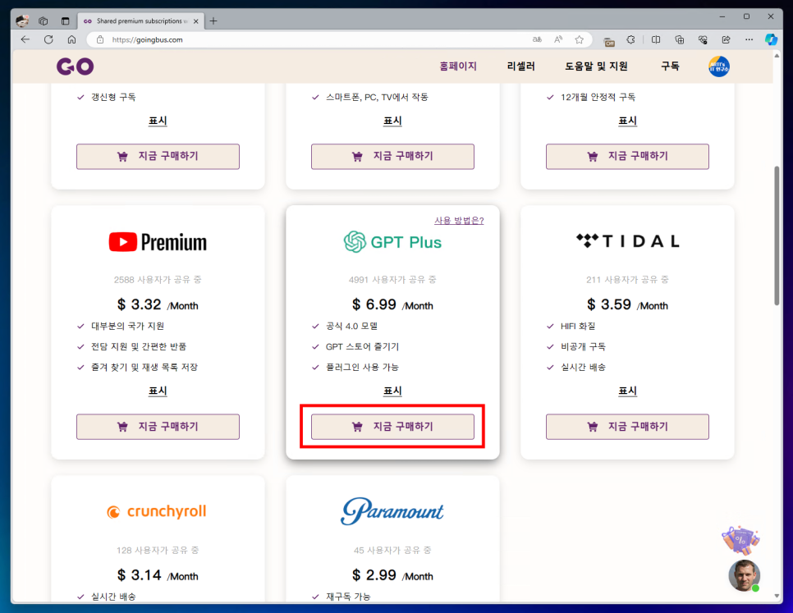Expand 표시 under 스마트폰, PC, TV에서 작동
The image size is (793, 613).
[392, 121]
